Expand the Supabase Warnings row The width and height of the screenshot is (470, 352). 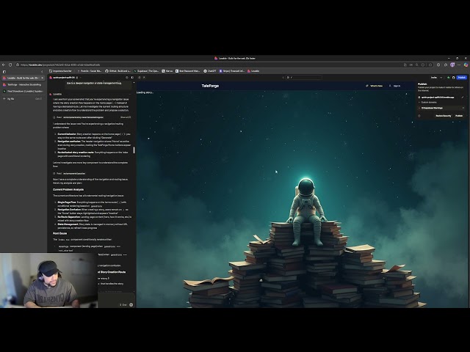click(x=441, y=108)
